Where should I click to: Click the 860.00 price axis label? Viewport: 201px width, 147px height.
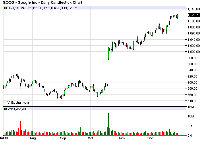pyautogui.click(x=192, y=95)
